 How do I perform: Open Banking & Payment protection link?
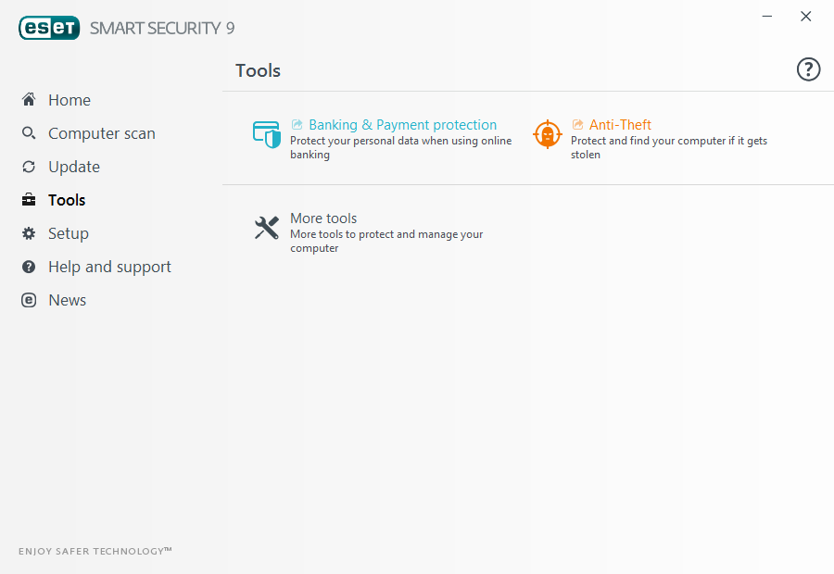pos(402,125)
